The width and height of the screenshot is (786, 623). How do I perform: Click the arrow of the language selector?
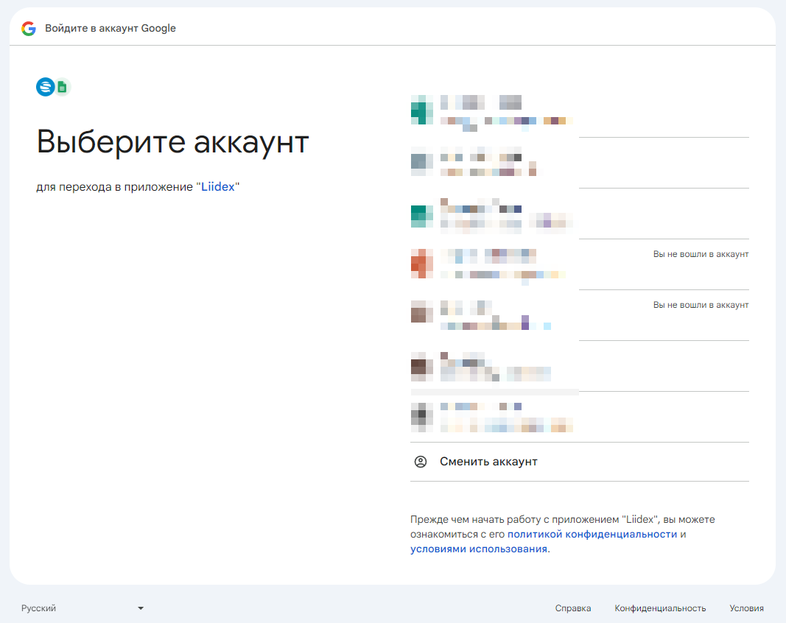141,608
